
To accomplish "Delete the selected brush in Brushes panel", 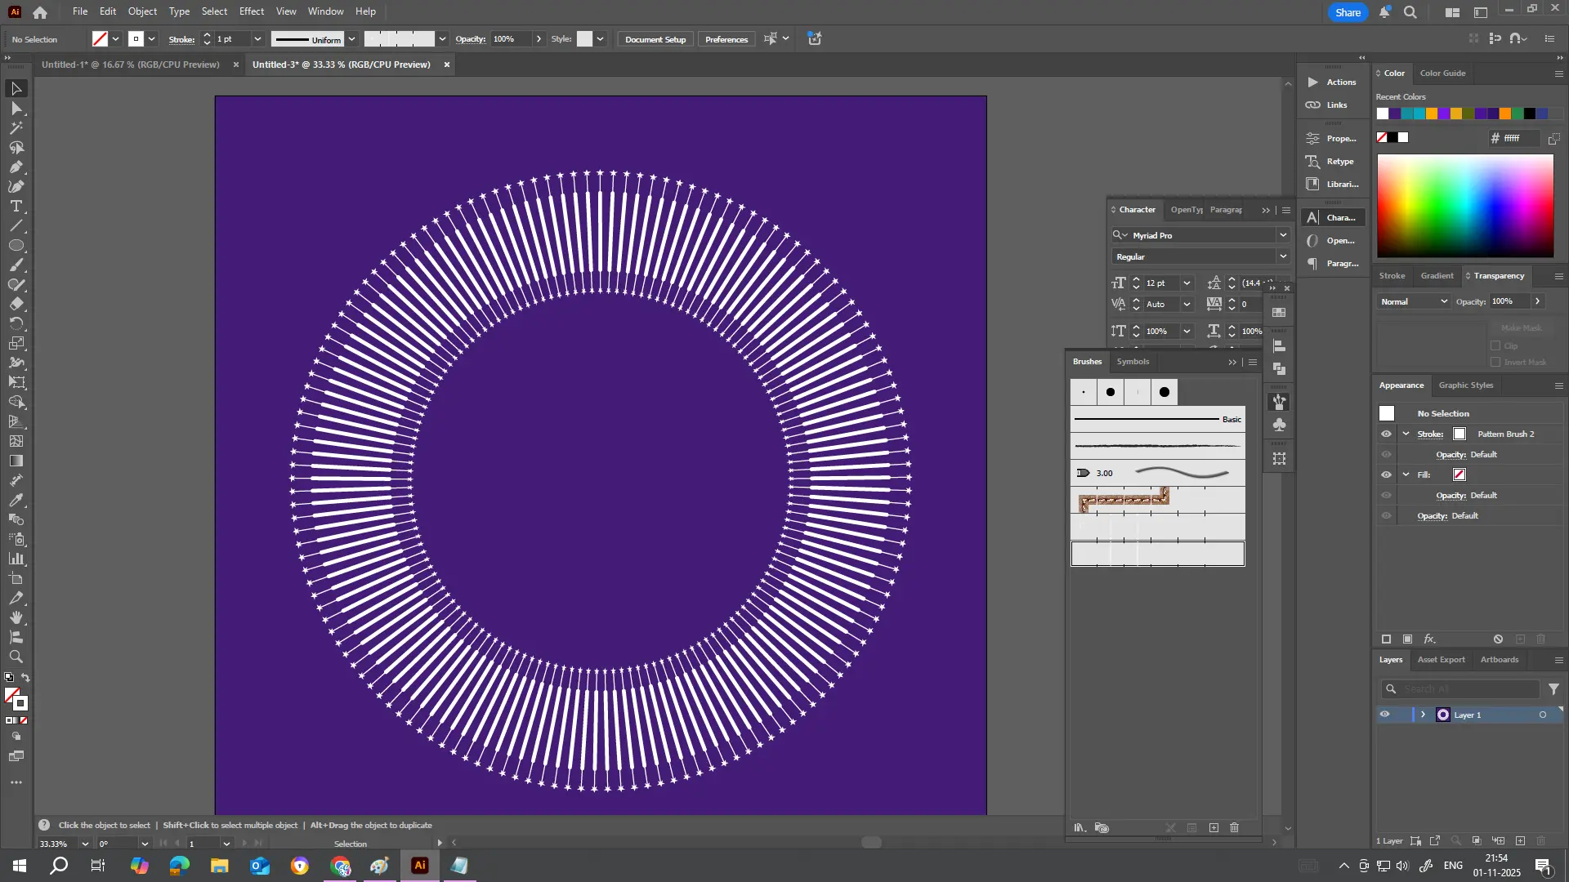I will point(1234,827).
